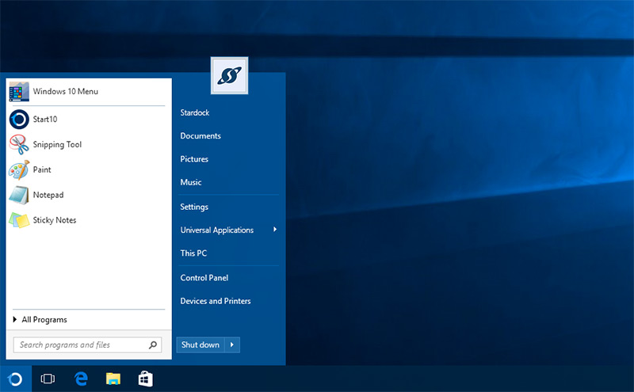Screen dimensions: 634x392
Task: Open Settings from the start menu
Action: point(194,207)
